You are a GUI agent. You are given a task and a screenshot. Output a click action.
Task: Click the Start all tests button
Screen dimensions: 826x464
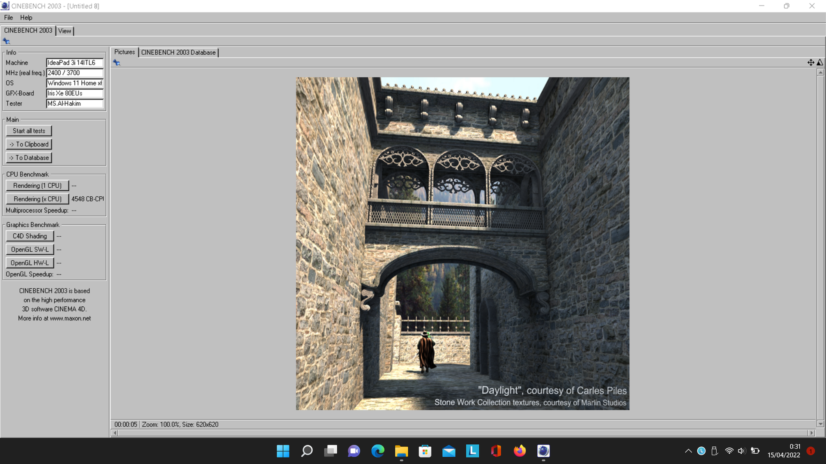pos(29,131)
